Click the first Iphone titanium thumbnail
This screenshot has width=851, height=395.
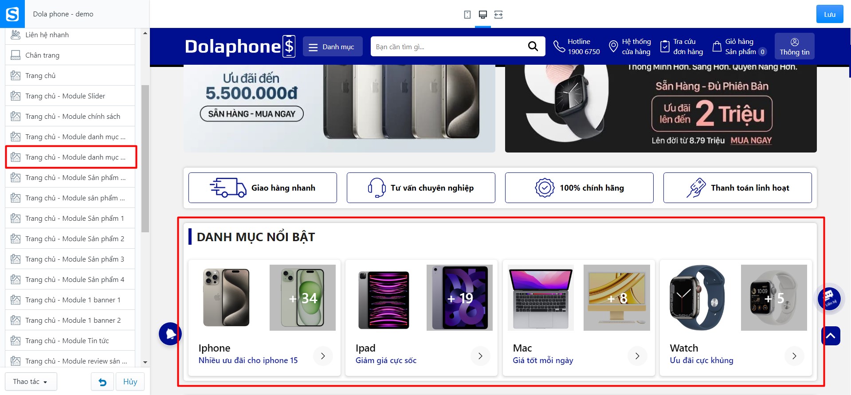(x=226, y=297)
